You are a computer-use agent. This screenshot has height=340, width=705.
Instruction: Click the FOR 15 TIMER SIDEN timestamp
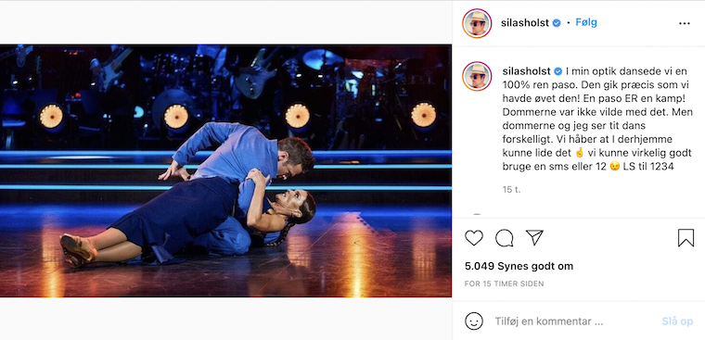(504, 283)
